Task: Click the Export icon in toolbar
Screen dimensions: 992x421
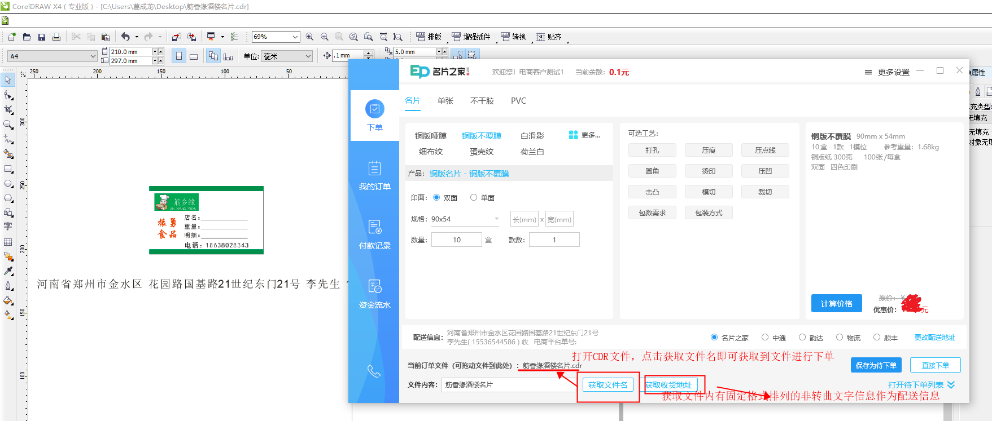Action: [191, 37]
